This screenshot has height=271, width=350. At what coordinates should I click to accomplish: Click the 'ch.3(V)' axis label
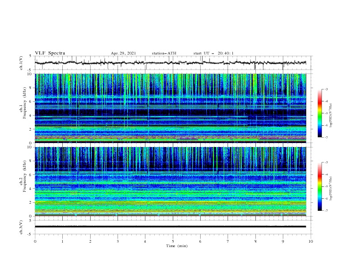tap(21, 227)
